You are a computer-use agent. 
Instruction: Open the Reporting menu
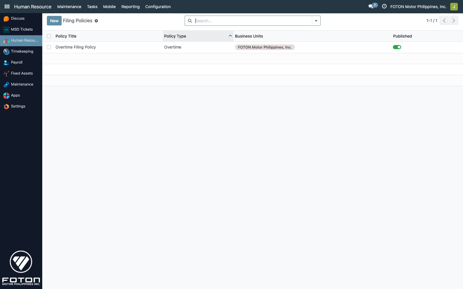point(130,7)
